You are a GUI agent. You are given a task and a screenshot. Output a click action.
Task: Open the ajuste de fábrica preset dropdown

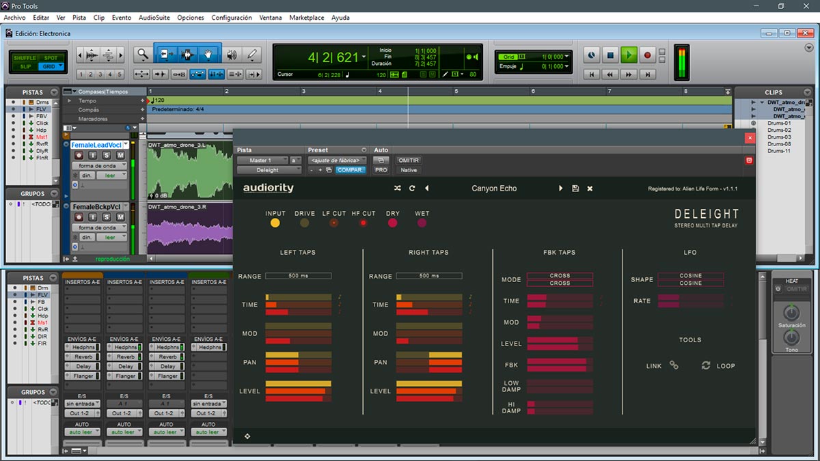pyautogui.click(x=338, y=160)
